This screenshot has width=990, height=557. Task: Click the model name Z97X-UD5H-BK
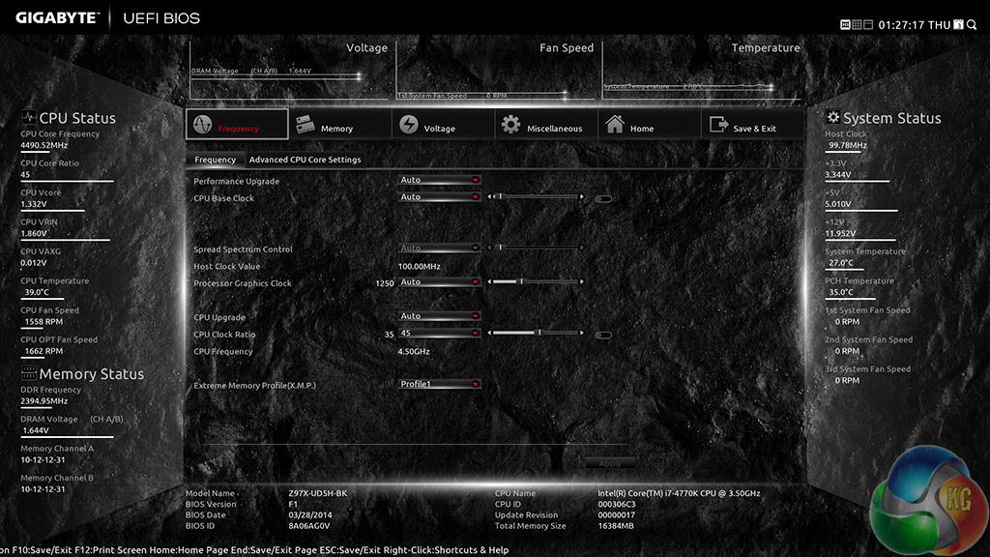point(317,493)
